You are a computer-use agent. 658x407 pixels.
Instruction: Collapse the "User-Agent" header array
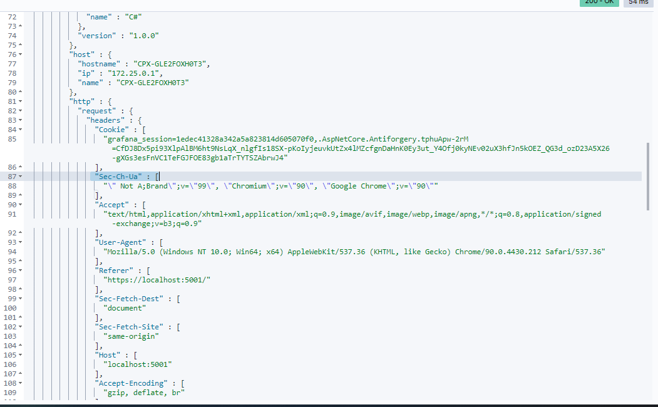pos(21,242)
